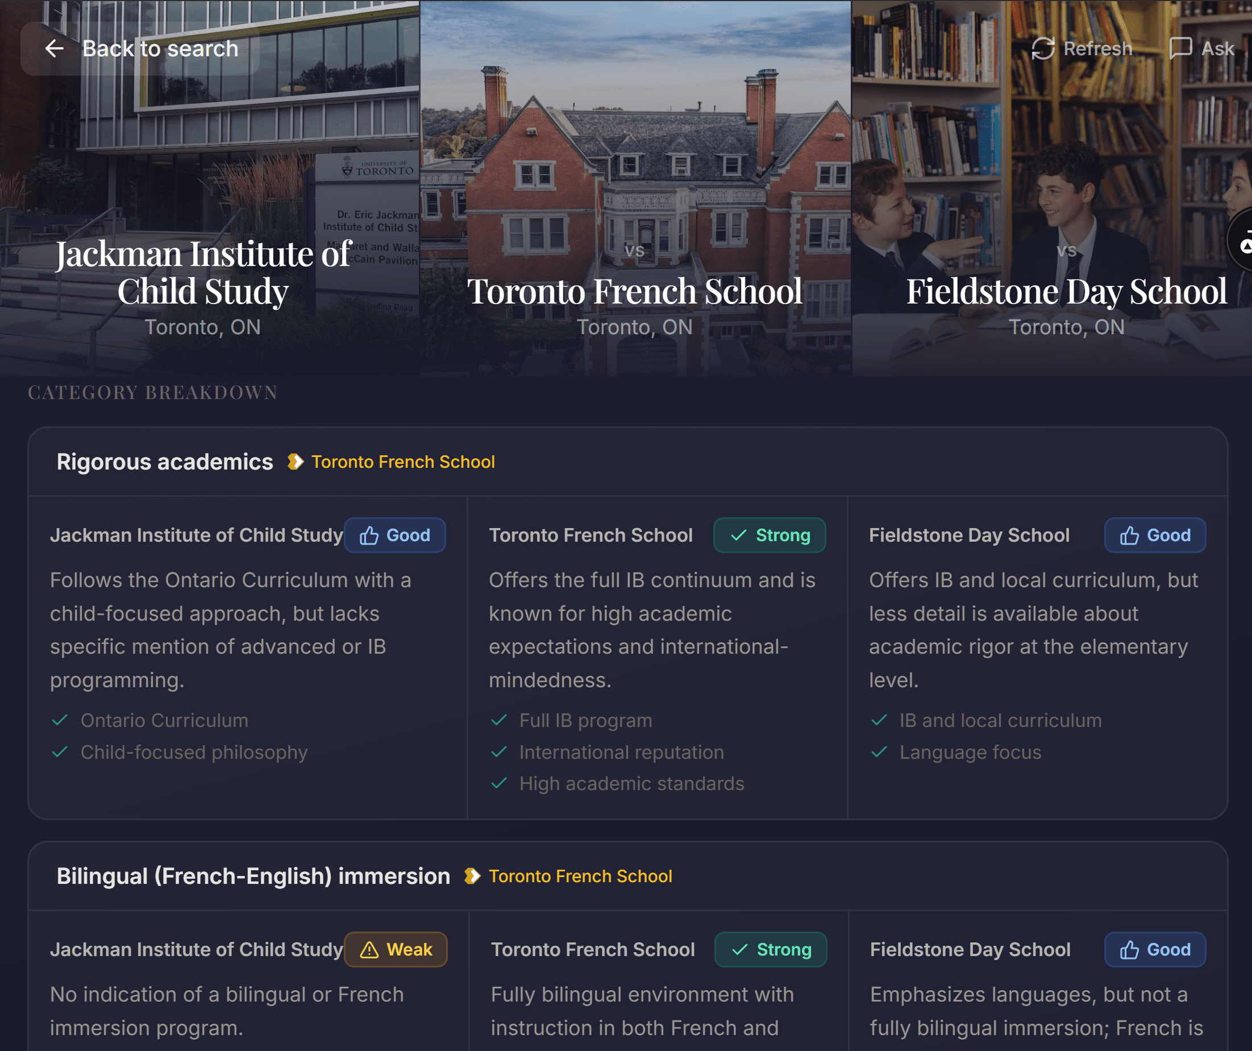
Task: Click the winner arrow icon beside Rigorous academics
Action: pyautogui.click(x=295, y=462)
